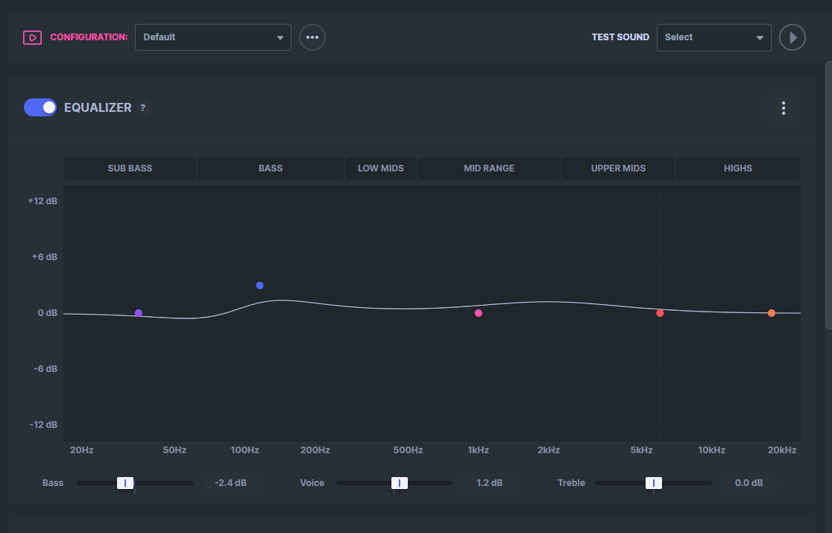This screenshot has height=533, width=832.
Task: Select the red 5kHz EQ point
Action: 660,313
